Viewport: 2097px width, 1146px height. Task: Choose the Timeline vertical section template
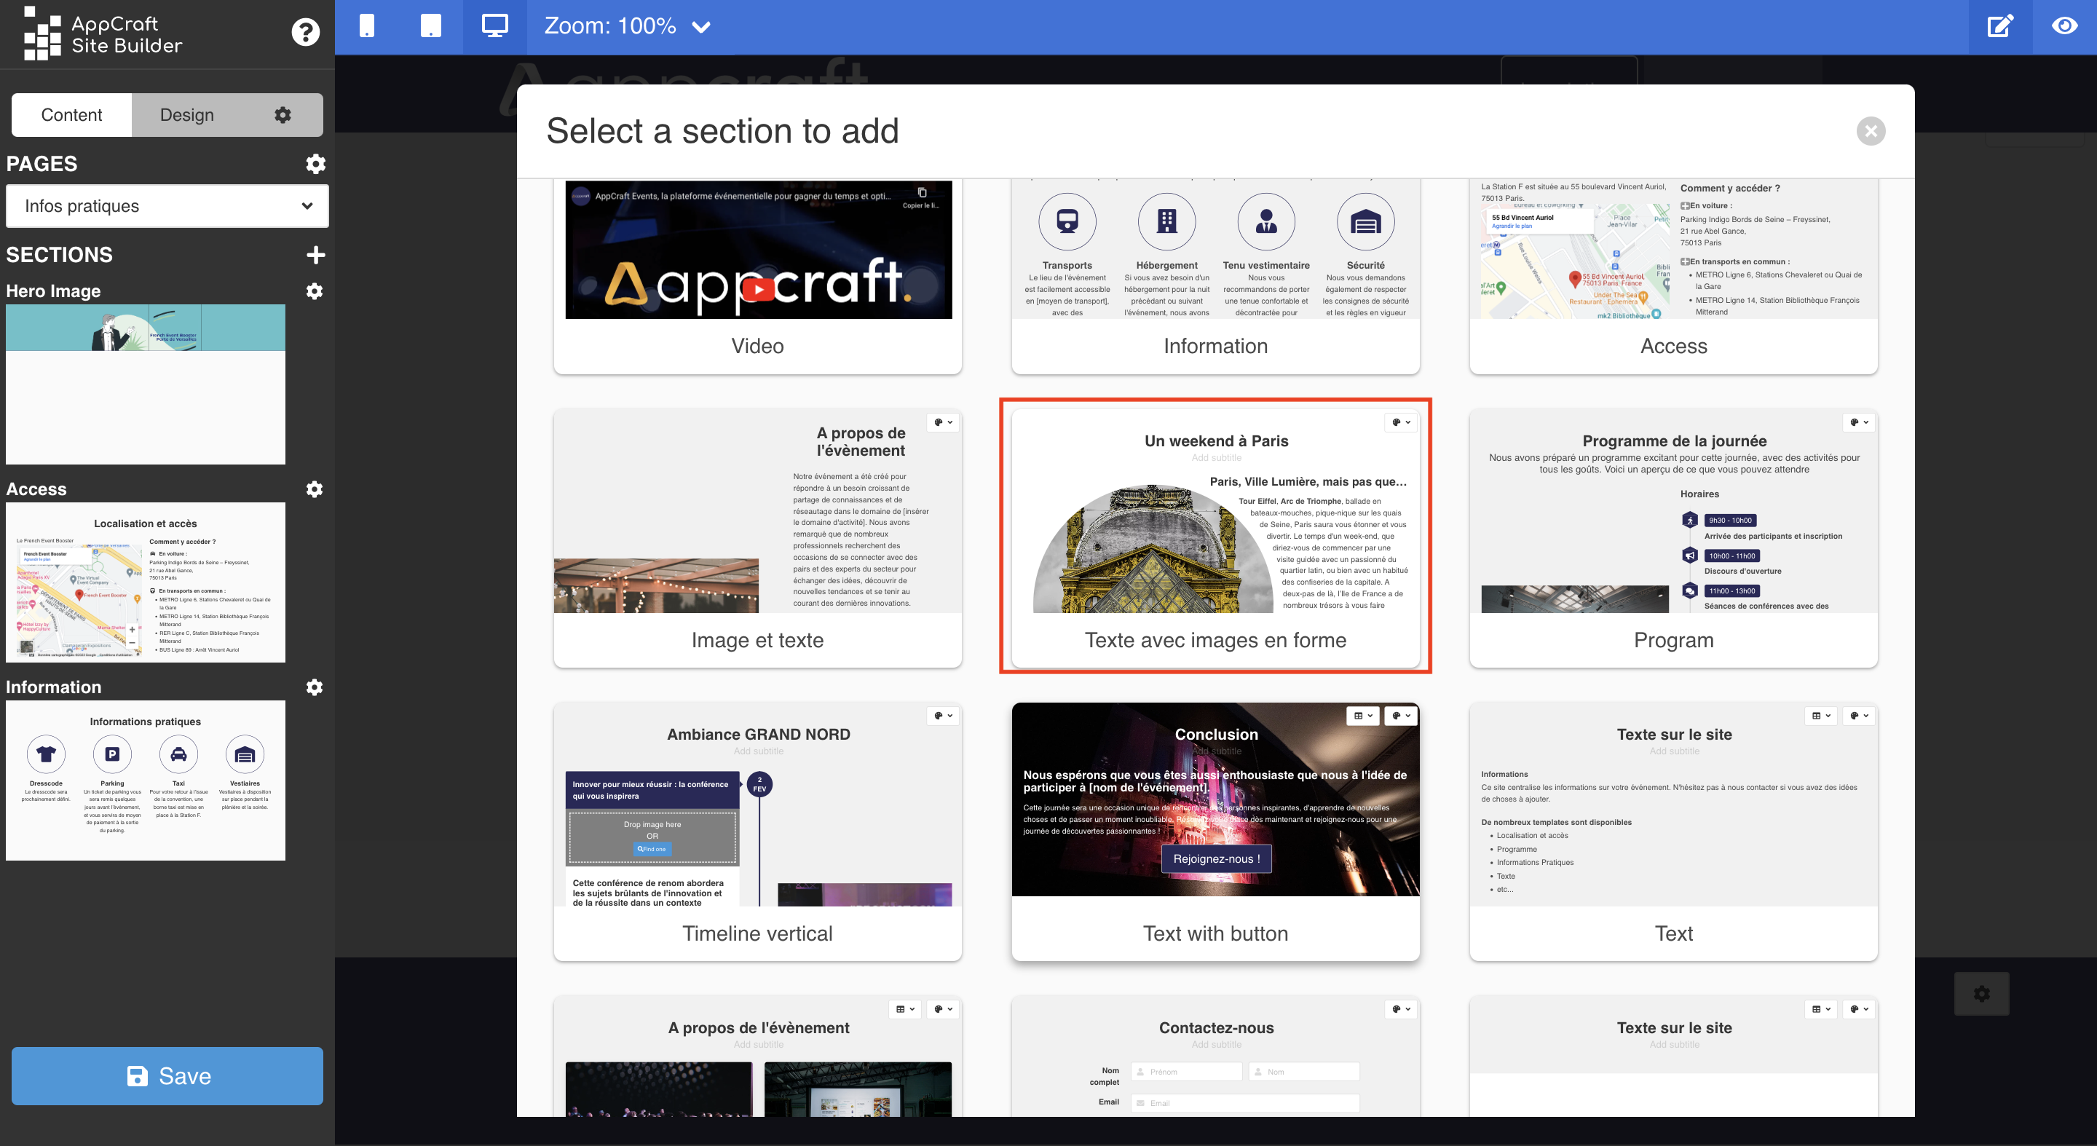point(757,933)
